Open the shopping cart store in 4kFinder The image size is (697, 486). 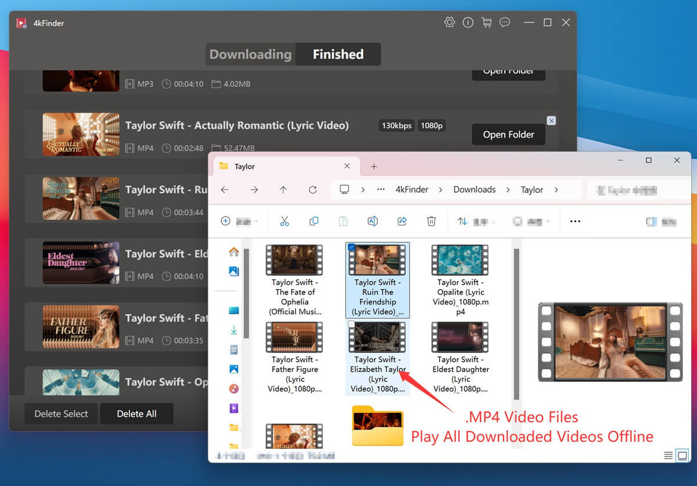pyautogui.click(x=487, y=22)
